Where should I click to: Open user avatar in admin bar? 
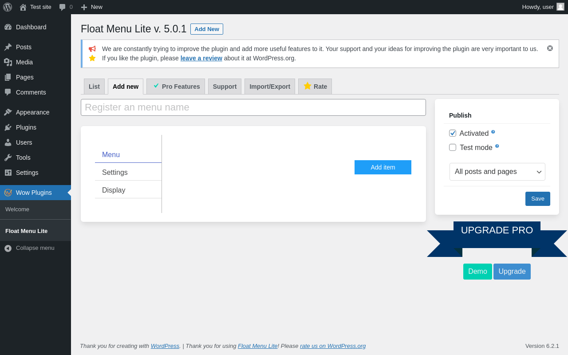pos(560,7)
